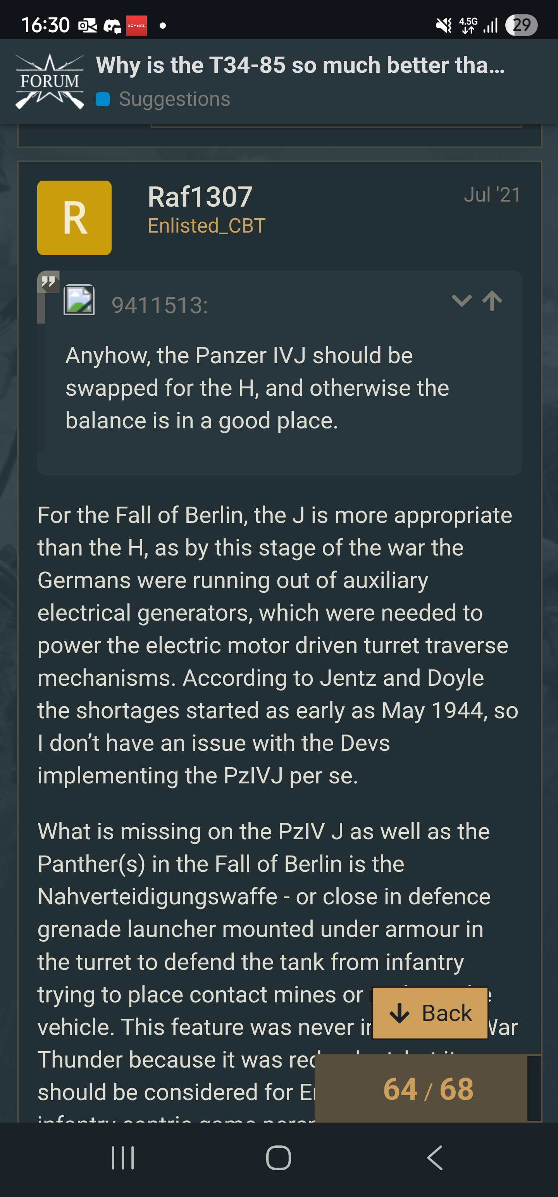This screenshot has width=558, height=1197.
Task: Tap the 9411513 quoted username
Action: click(x=159, y=305)
